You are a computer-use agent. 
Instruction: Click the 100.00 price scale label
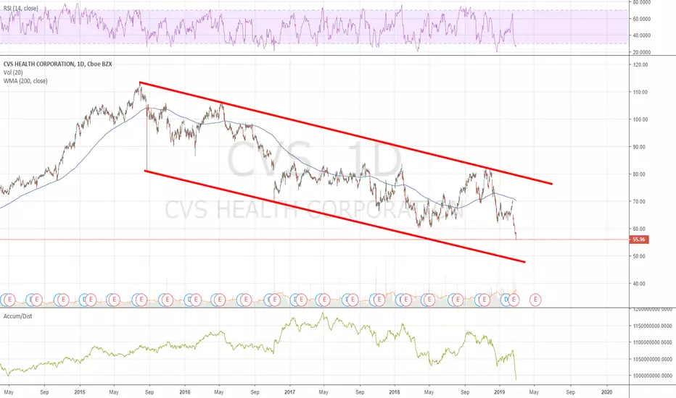pos(640,119)
